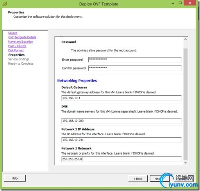This screenshot has height=191, width=200.
Task: Open Host / Cluster step
Action: [17, 46]
